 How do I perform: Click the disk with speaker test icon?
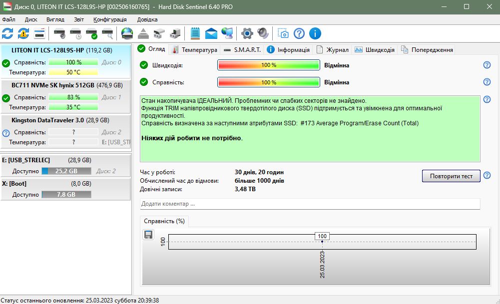click(59, 33)
